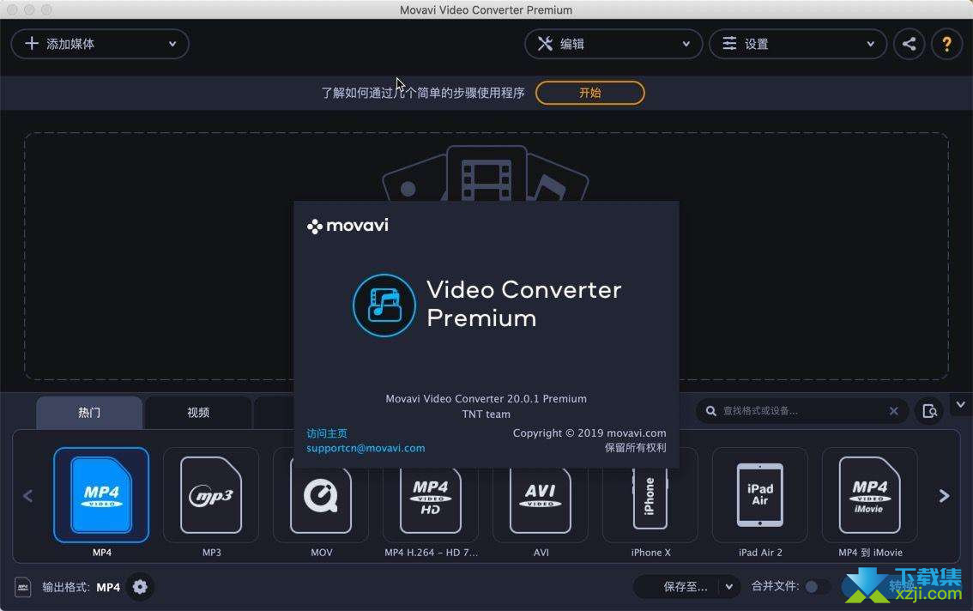Click the share icon button
Viewport: 973px width, 611px height.
tap(910, 44)
